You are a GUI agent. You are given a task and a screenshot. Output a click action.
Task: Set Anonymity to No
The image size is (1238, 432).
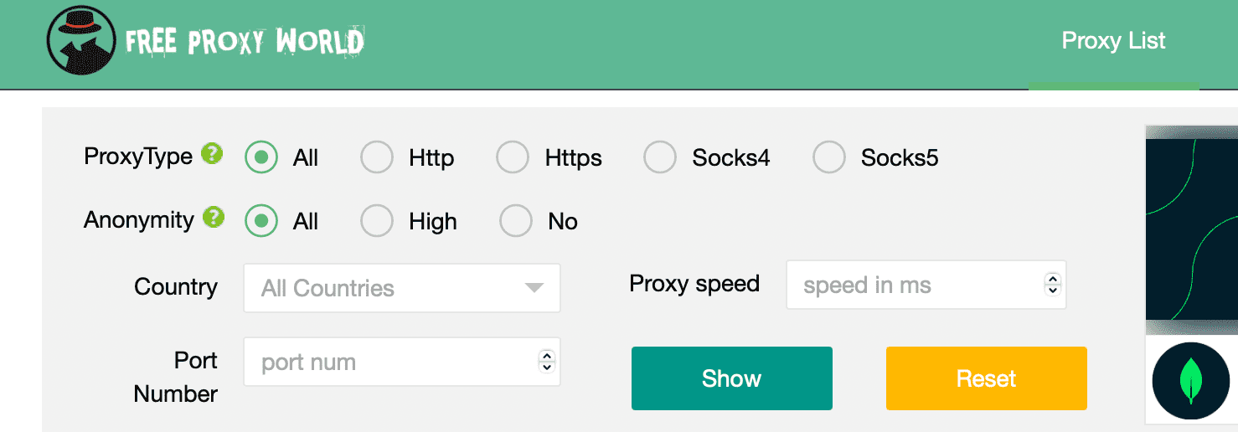pos(516,221)
